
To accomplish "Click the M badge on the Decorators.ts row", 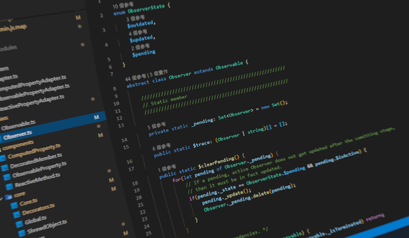I will pos(114,189).
